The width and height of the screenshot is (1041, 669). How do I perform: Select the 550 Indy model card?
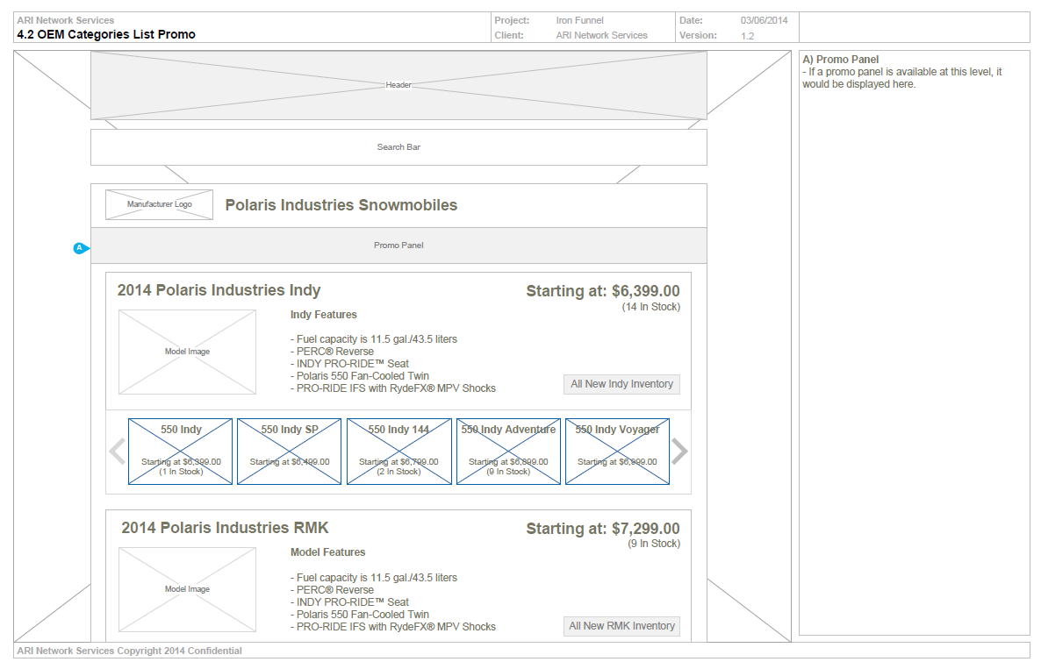(181, 452)
